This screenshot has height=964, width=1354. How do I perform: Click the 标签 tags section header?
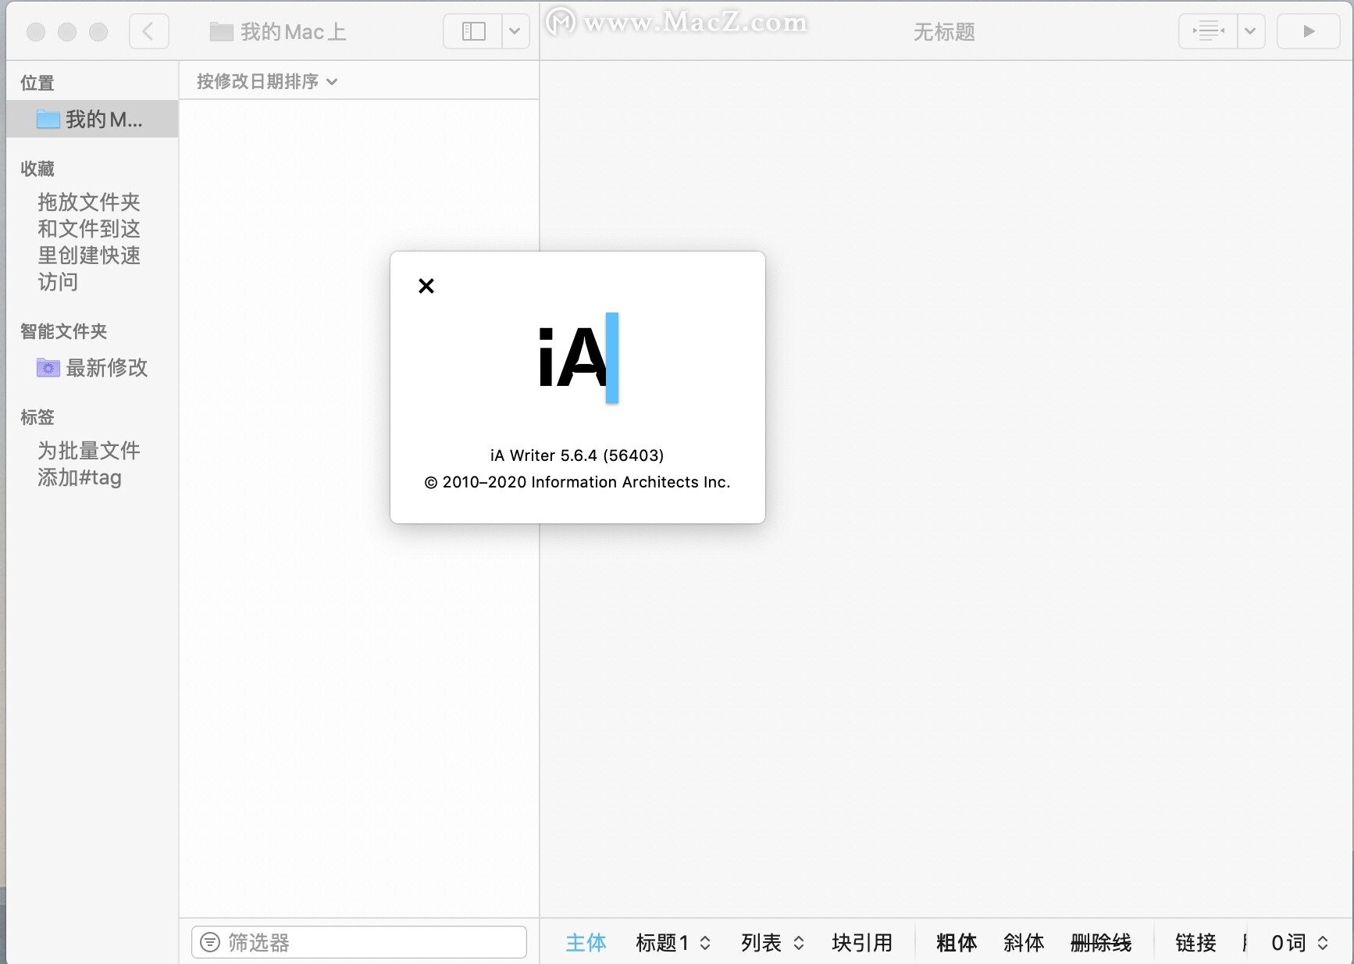(37, 417)
